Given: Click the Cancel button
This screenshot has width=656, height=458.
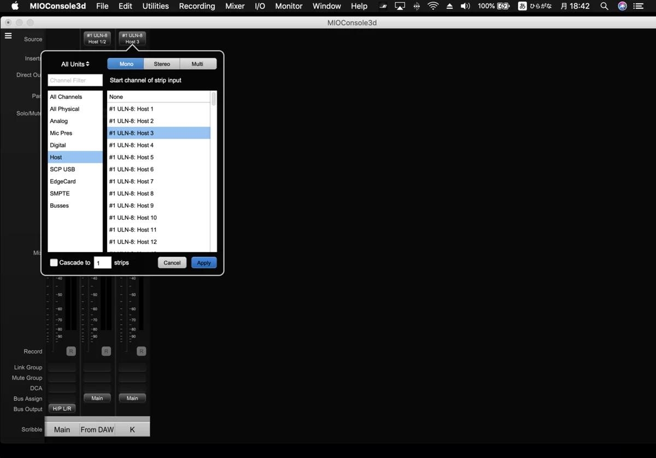Looking at the screenshot, I should click(x=172, y=262).
